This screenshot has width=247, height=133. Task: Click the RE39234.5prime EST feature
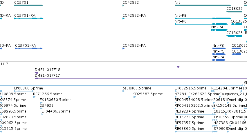195,114
